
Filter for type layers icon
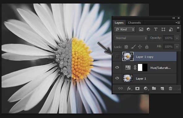156,29
